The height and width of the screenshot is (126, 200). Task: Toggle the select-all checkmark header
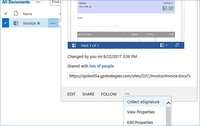[5, 13]
